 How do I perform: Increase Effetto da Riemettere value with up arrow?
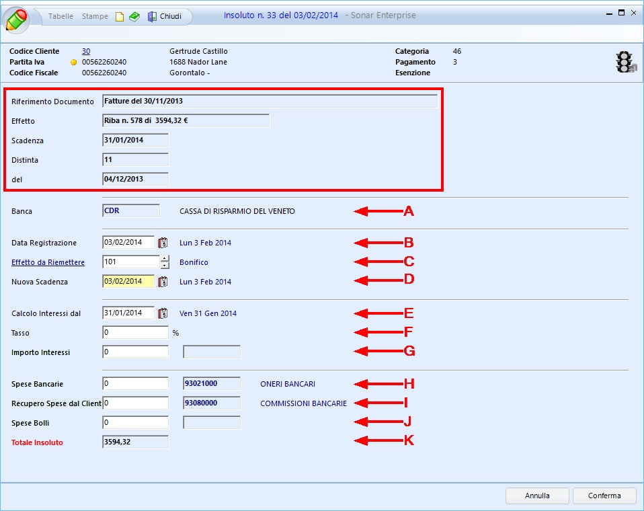click(164, 258)
